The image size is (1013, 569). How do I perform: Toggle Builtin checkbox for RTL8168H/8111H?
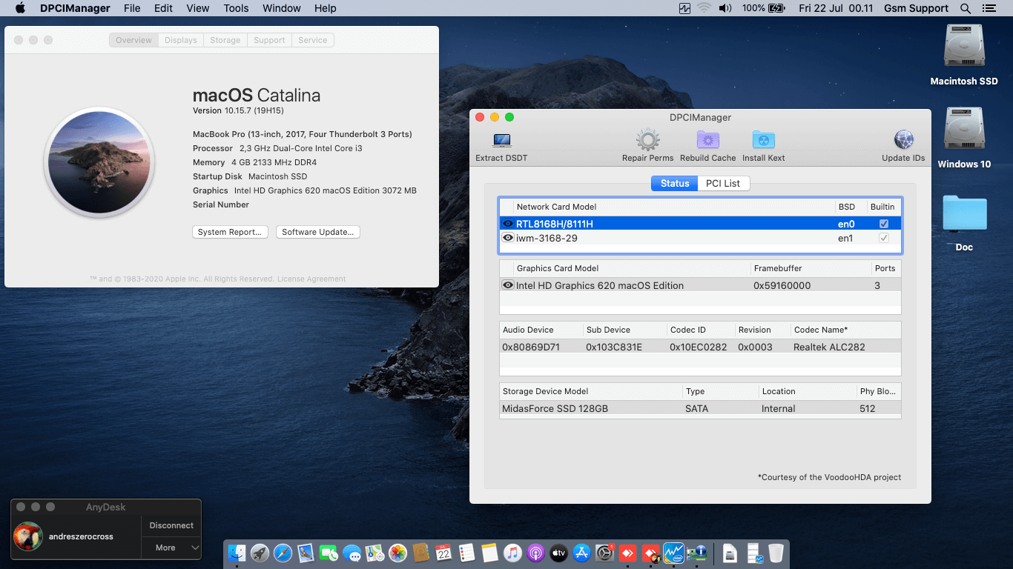[x=884, y=224]
